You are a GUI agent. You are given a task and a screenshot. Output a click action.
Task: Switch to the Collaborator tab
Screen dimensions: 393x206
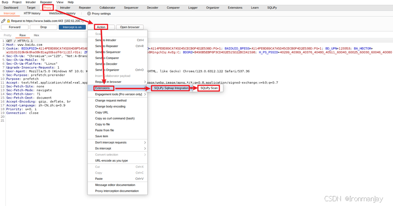(x=107, y=8)
